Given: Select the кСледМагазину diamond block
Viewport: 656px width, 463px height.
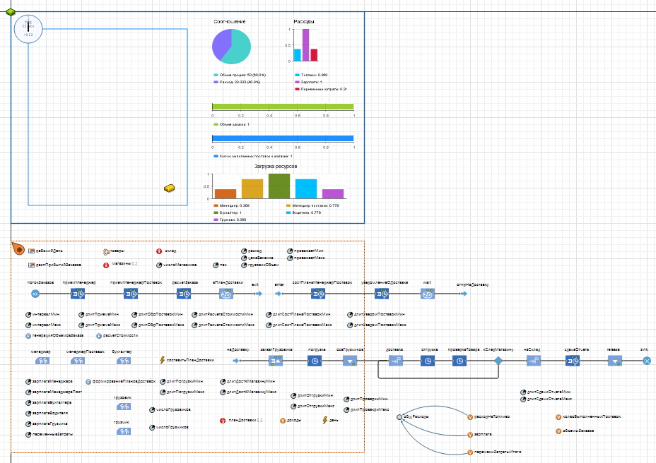Looking at the screenshot, I should (x=498, y=361).
